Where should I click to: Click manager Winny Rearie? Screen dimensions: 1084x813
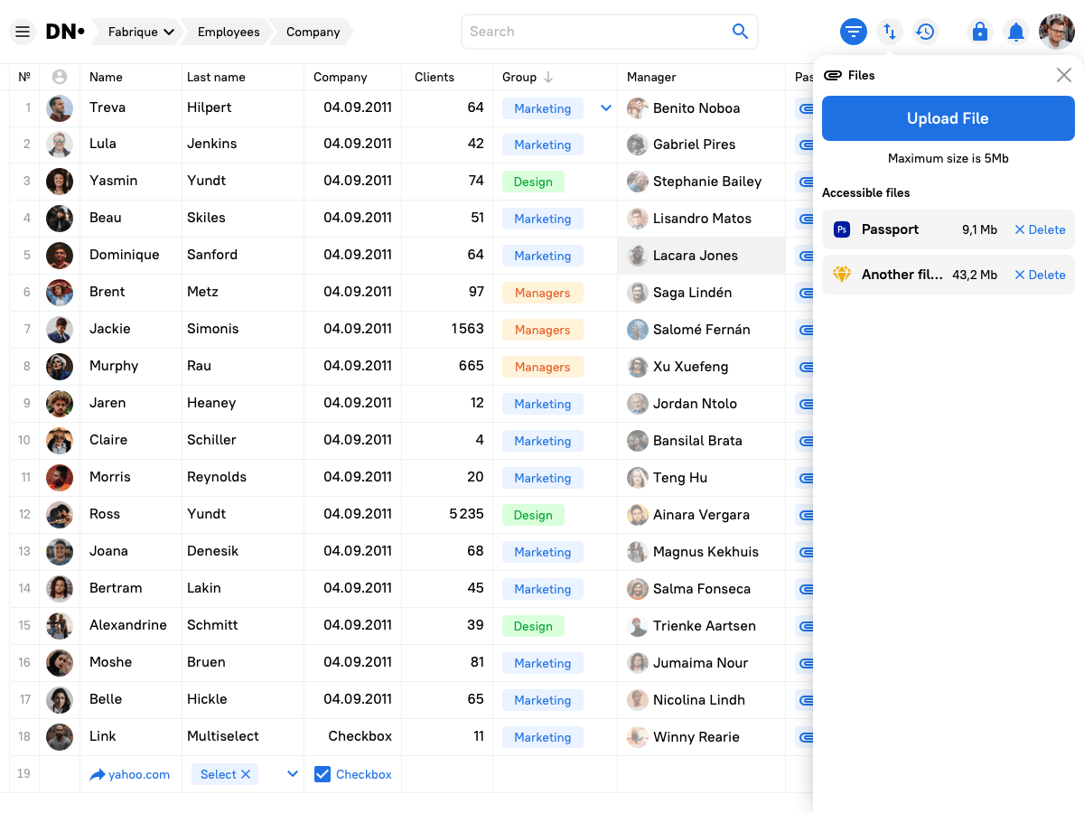696,737
